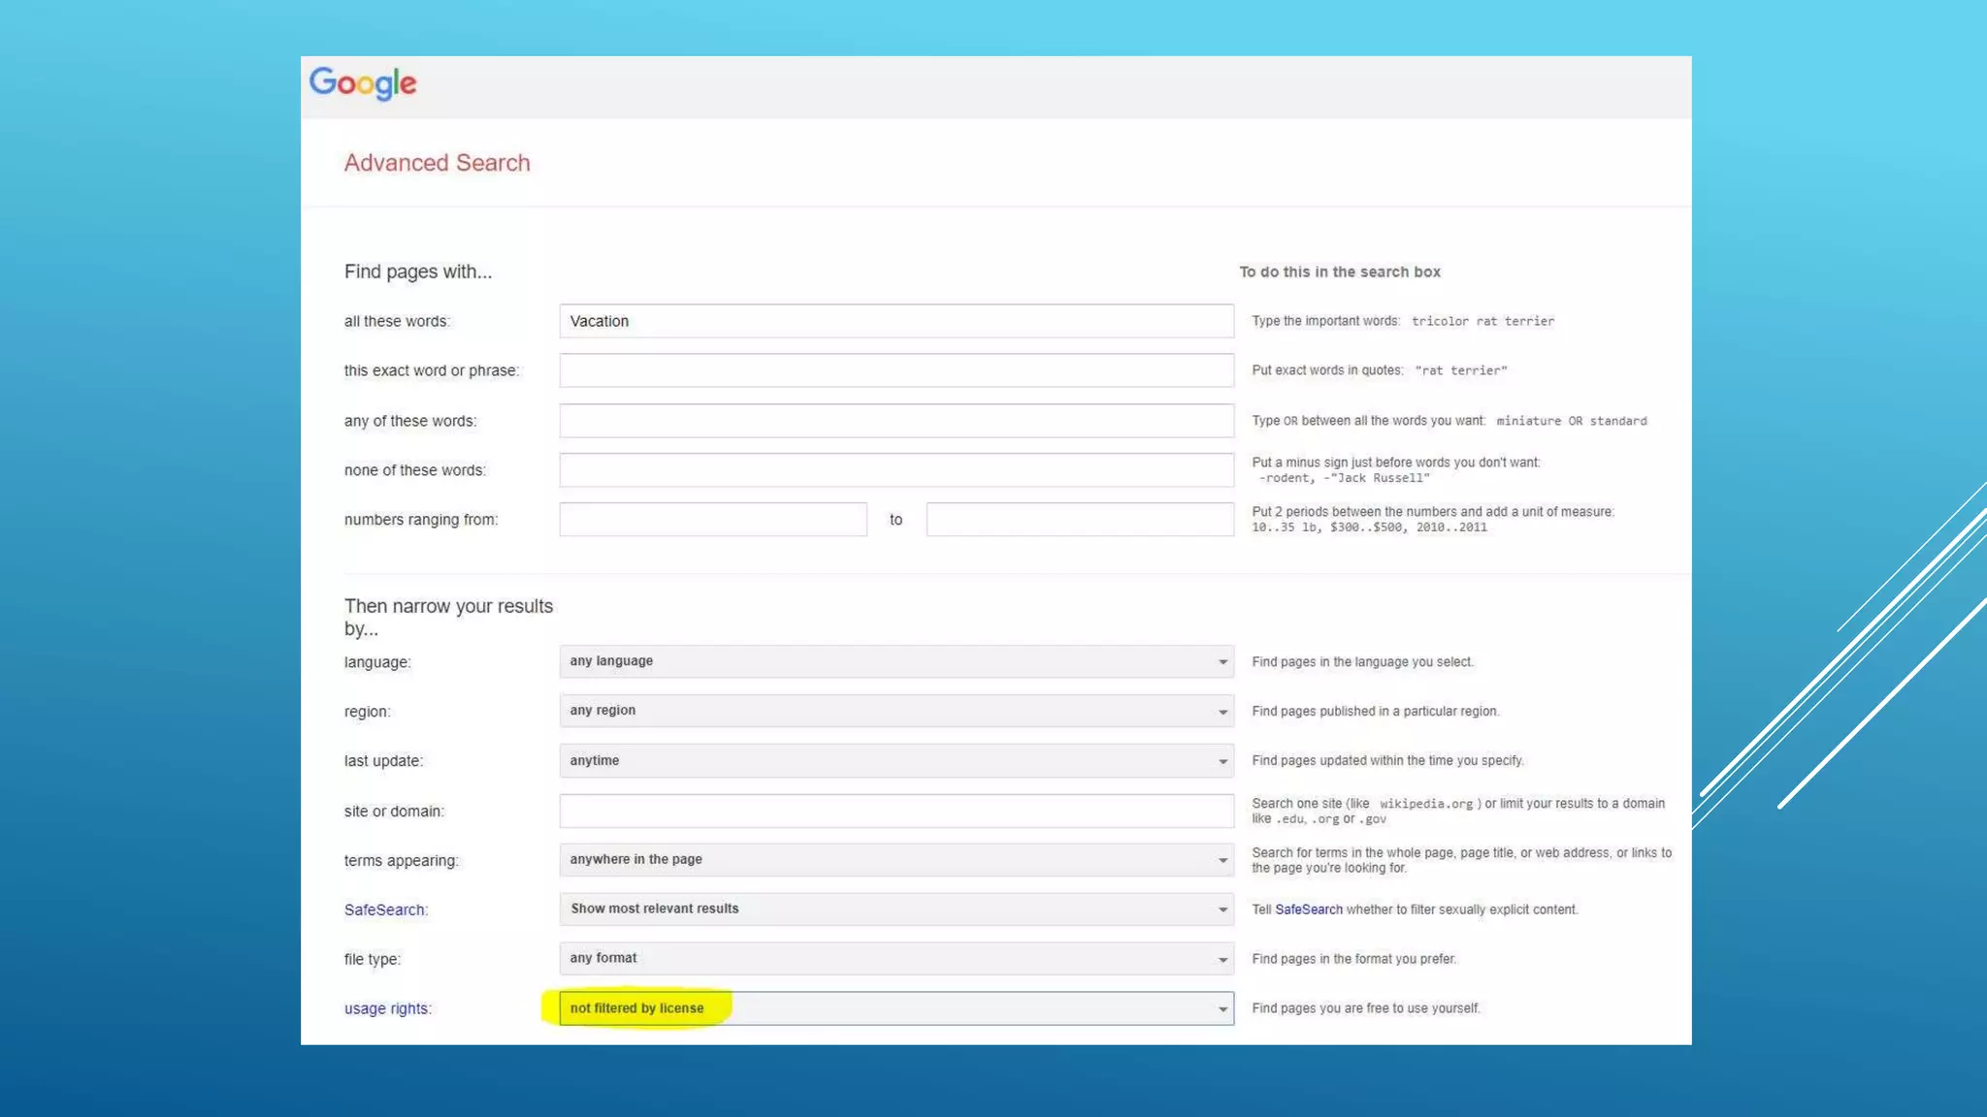Image resolution: width=1987 pixels, height=1117 pixels.
Task: Click the 'all these words' field containing Vacation
Action: pos(896,321)
